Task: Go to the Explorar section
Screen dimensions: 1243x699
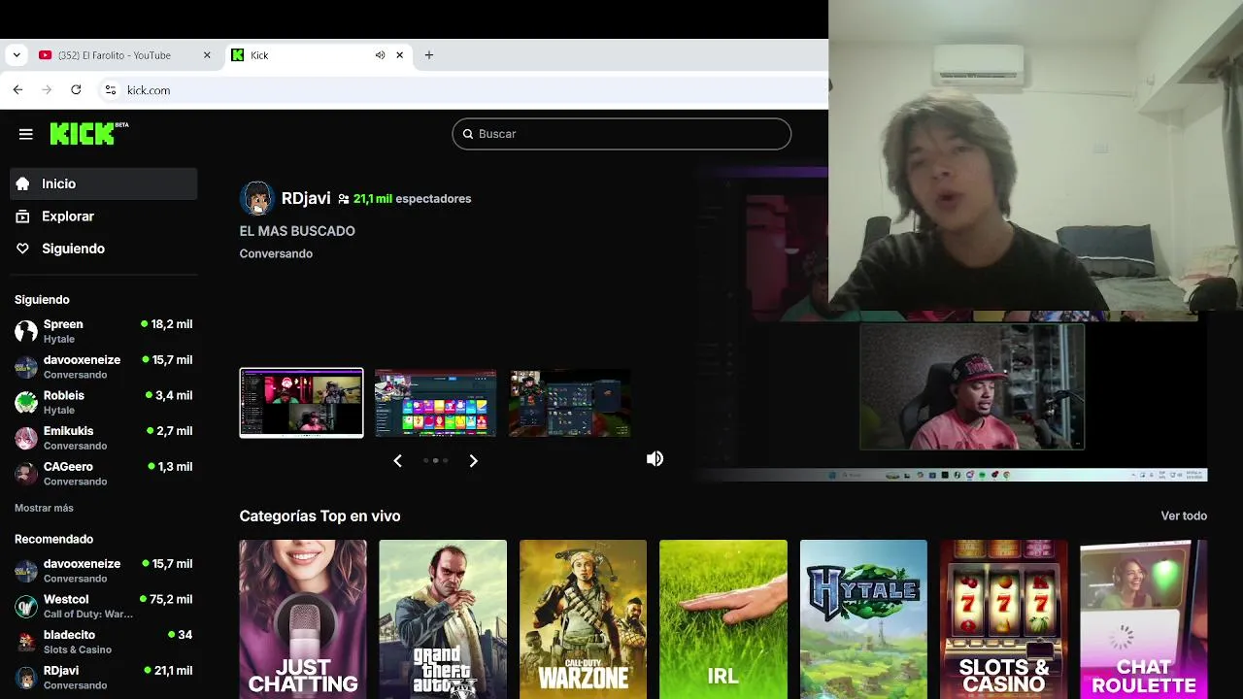Action: click(x=104, y=216)
